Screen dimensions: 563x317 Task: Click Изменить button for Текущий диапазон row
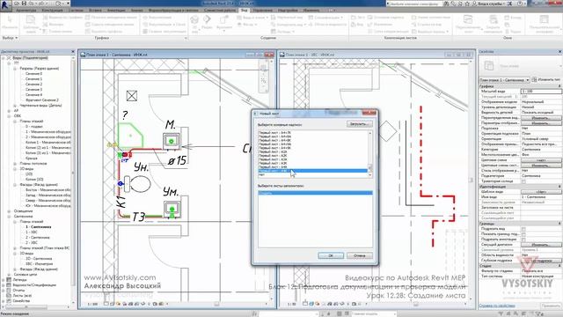click(x=541, y=245)
